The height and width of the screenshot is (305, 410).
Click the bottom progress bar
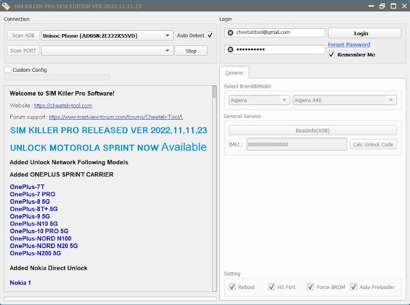pos(110,299)
